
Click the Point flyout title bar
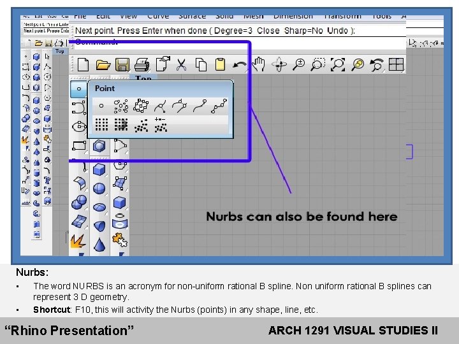[161, 89]
